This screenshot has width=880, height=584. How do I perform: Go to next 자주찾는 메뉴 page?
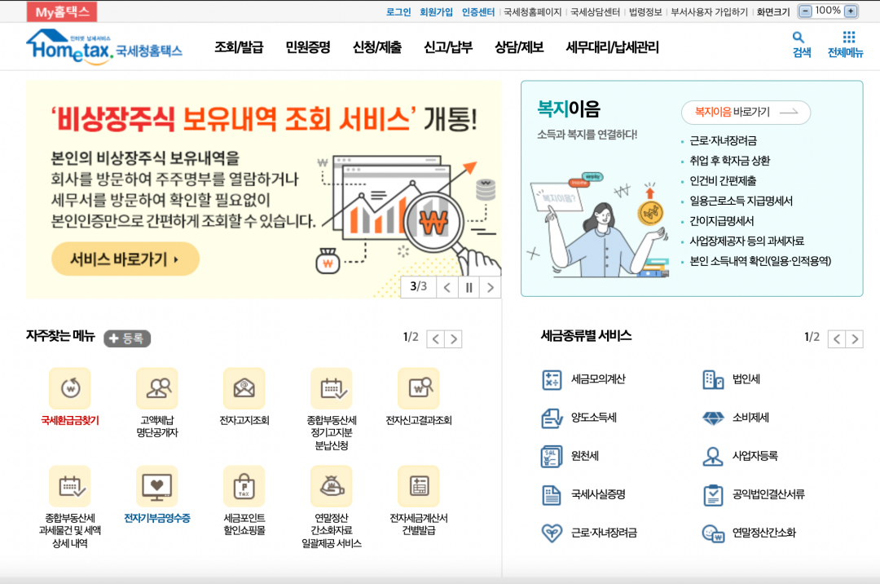coord(454,339)
